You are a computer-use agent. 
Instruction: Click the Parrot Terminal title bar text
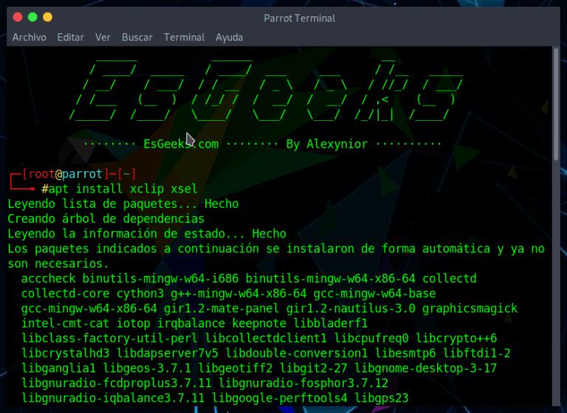click(298, 18)
